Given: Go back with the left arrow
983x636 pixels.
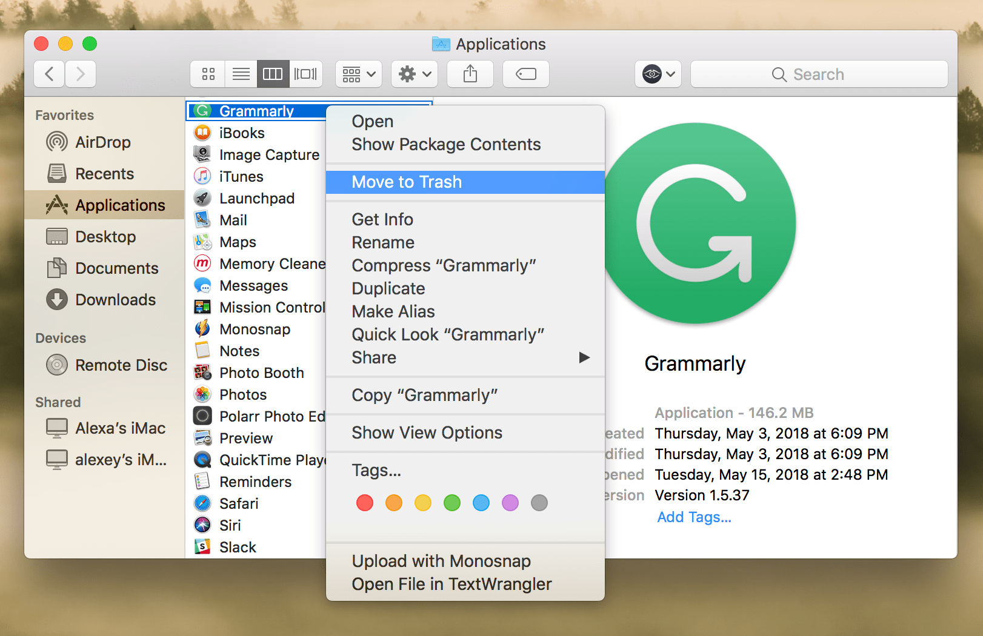Looking at the screenshot, I should (x=50, y=75).
